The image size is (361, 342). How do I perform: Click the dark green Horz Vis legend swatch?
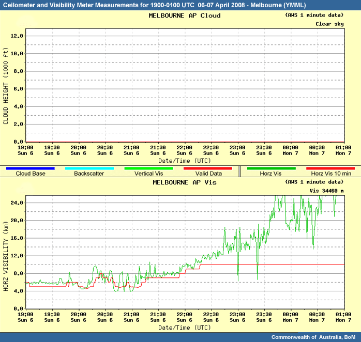pyautogui.click(x=271, y=168)
